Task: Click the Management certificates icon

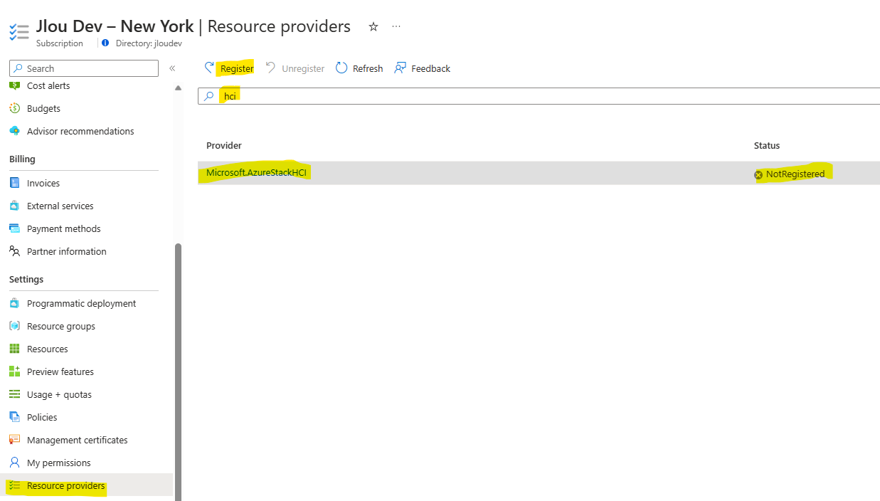Action: (x=14, y=440)
